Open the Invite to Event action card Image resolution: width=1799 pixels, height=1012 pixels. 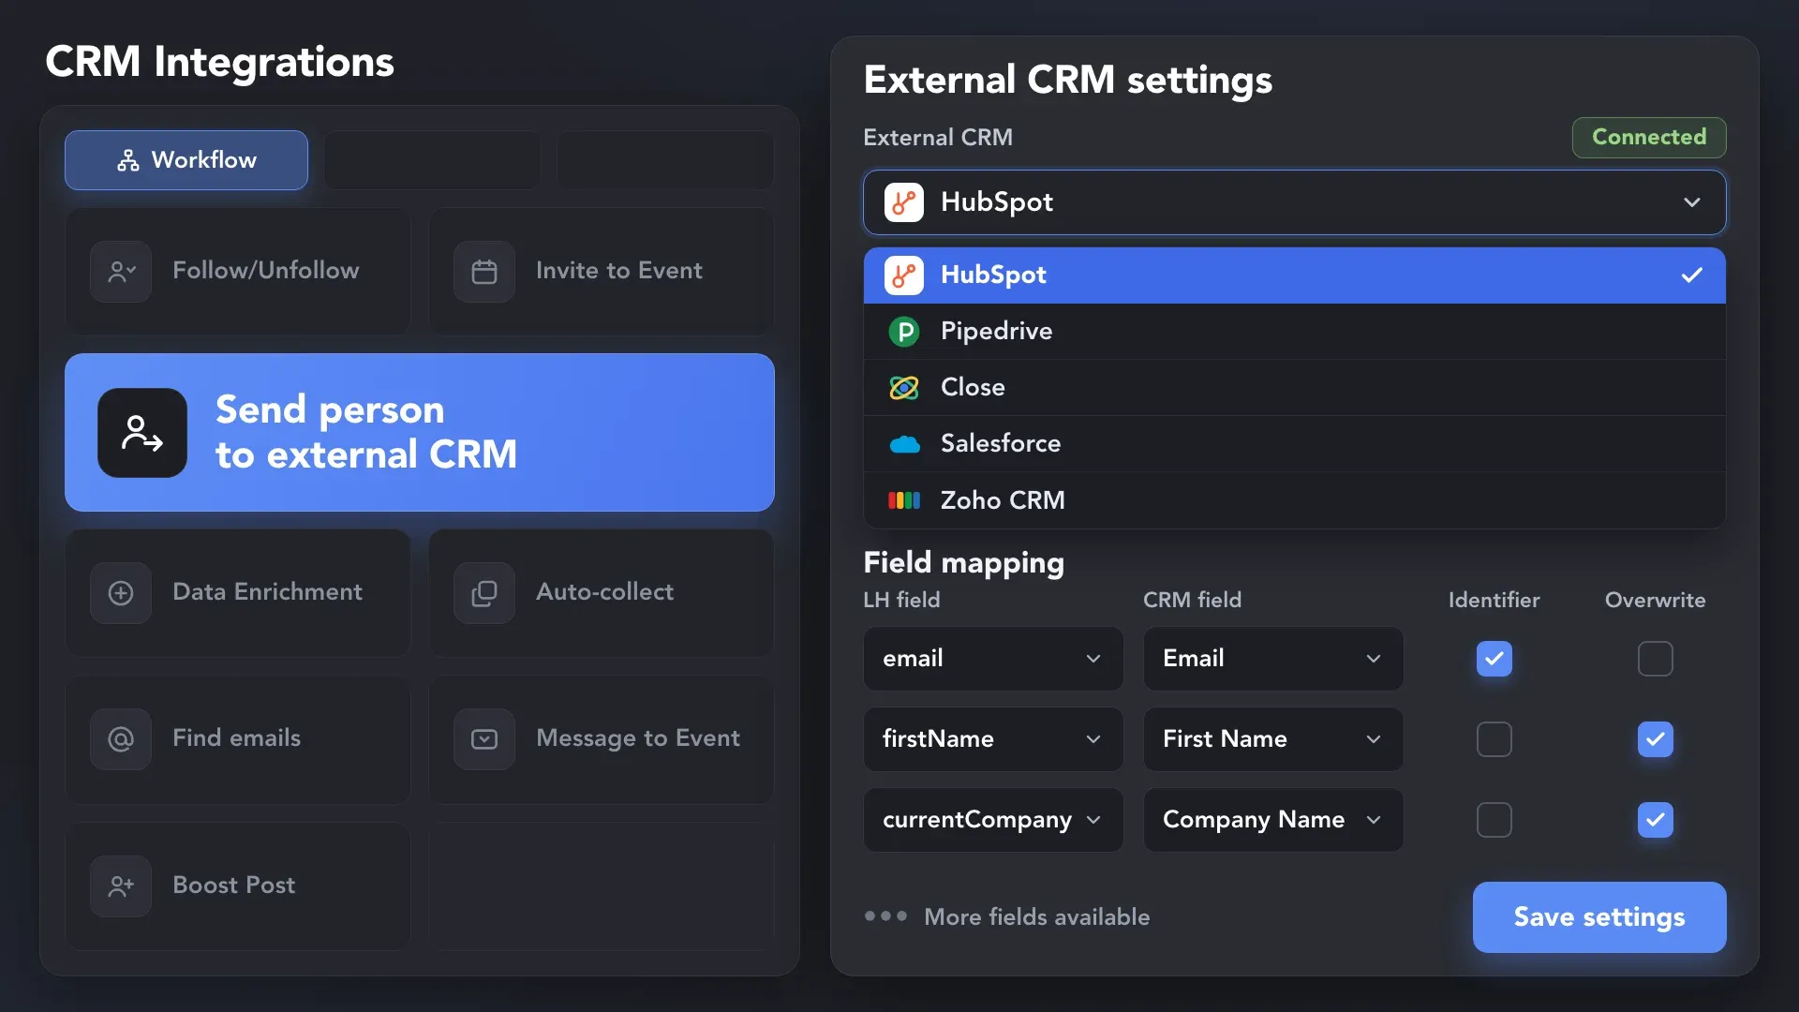point(602,272)
